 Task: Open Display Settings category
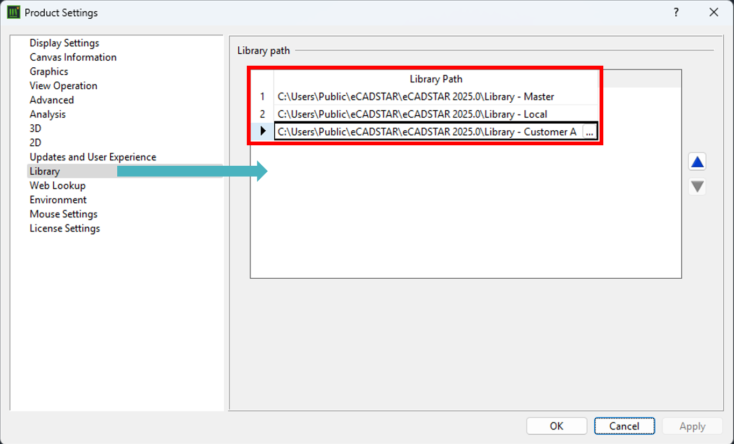(65, 43)
